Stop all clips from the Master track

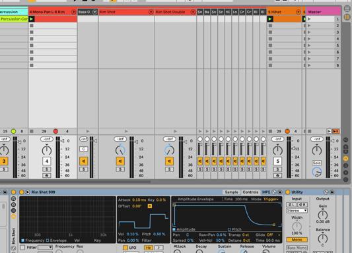coord(310,131)
